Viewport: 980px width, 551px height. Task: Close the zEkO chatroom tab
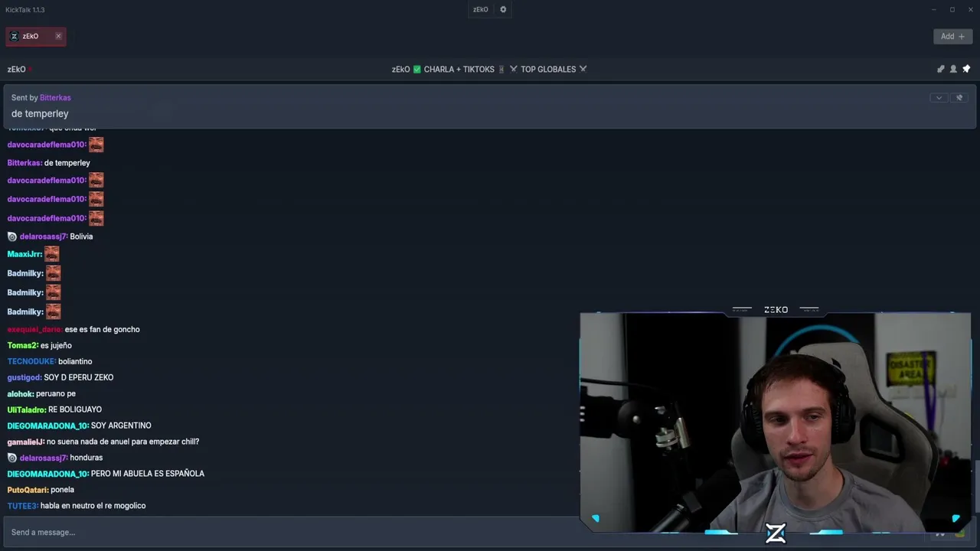pos(58,36)
